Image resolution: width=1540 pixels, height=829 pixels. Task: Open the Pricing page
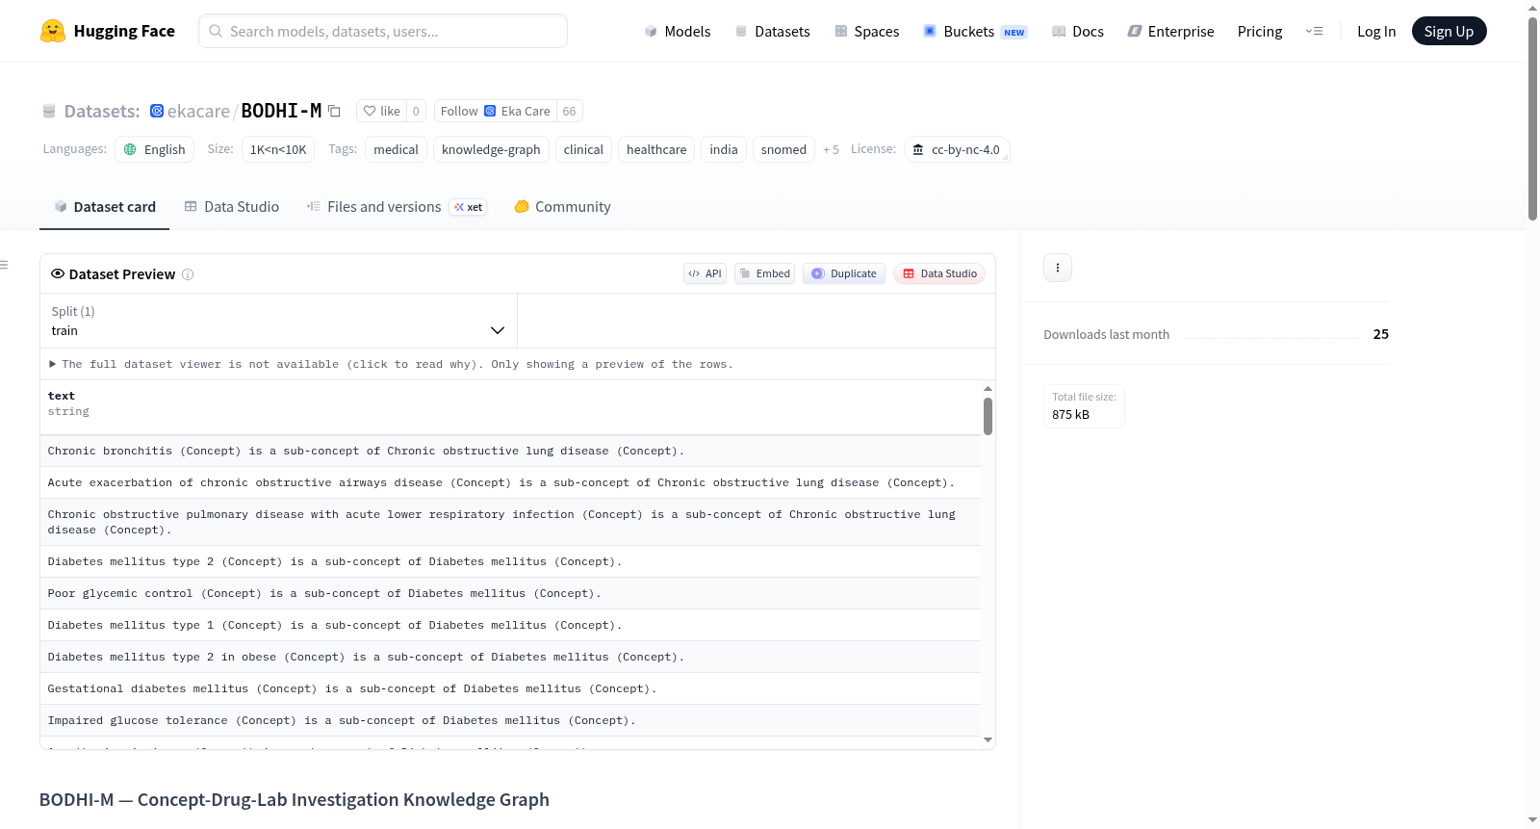point(1260,31)
